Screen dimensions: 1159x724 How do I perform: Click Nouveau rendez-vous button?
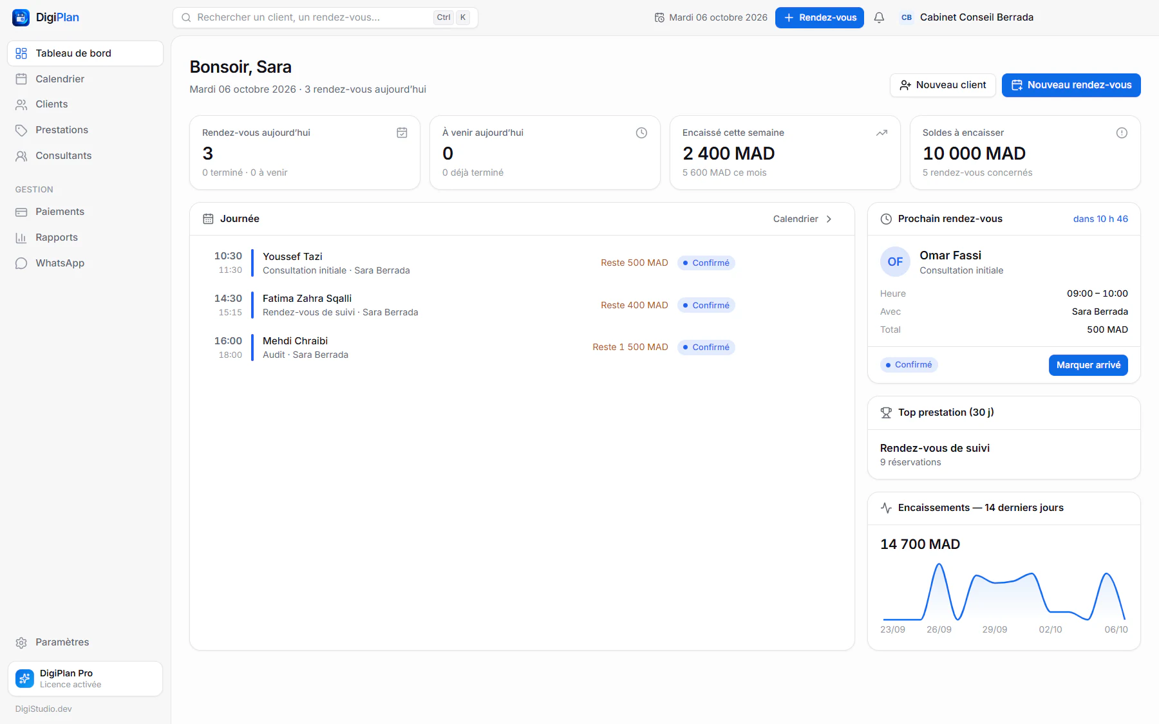point(1071,85)
